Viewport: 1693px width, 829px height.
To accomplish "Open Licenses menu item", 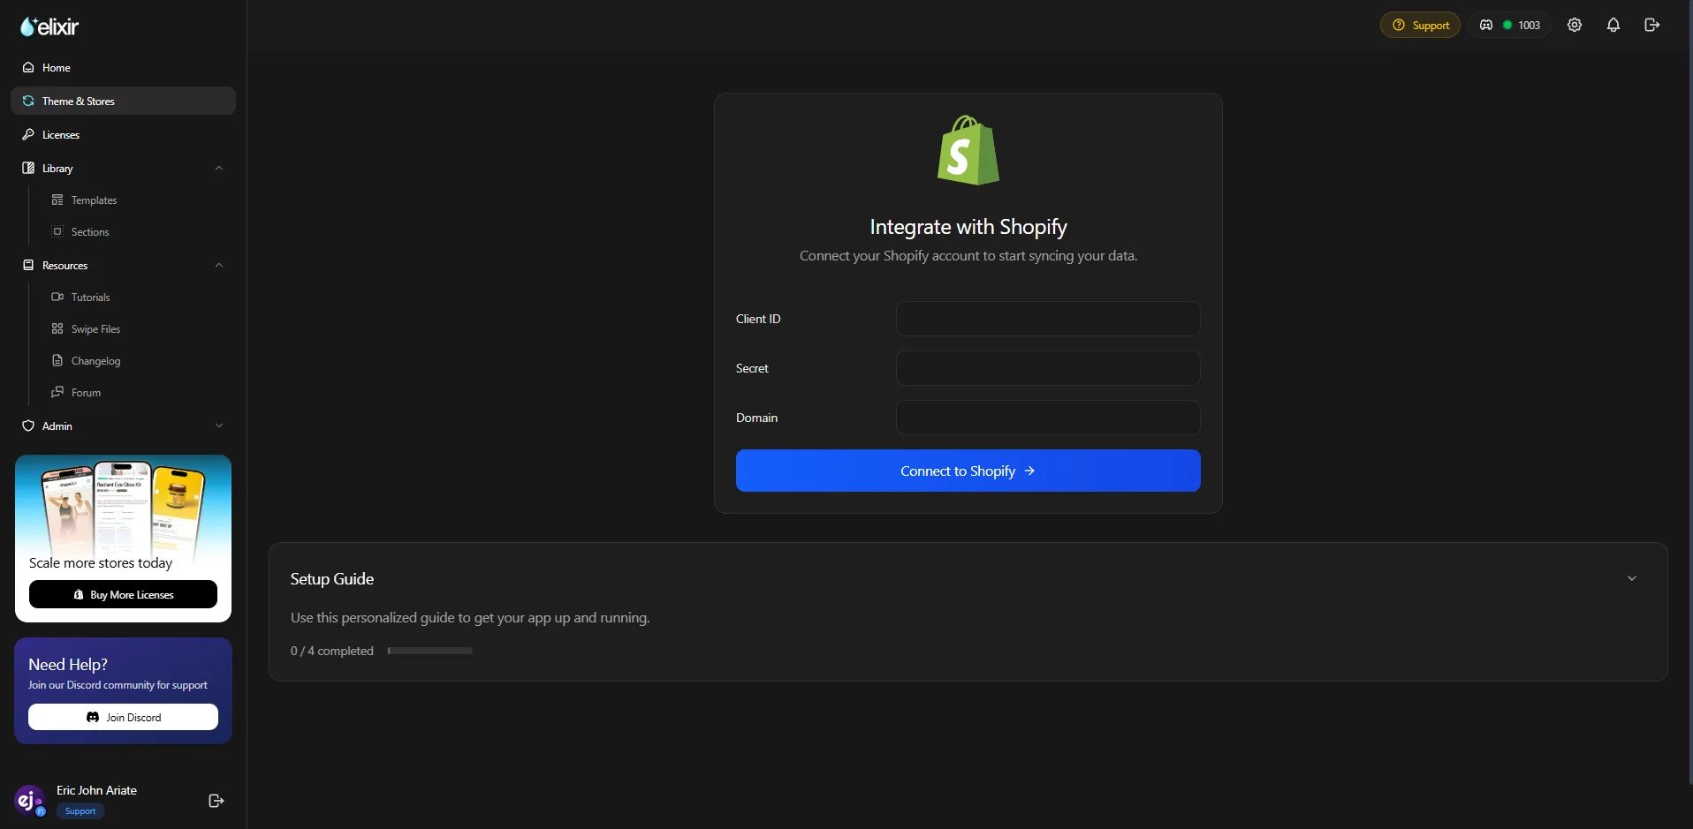I will click(x=123, y=134).
